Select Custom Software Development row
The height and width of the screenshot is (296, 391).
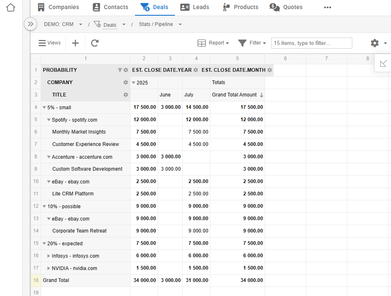87,169
